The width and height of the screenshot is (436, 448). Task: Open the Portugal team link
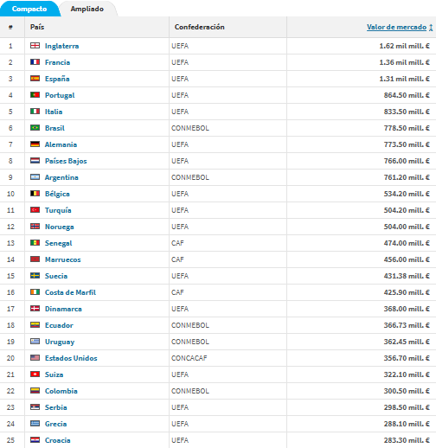[x=60, y=95]
